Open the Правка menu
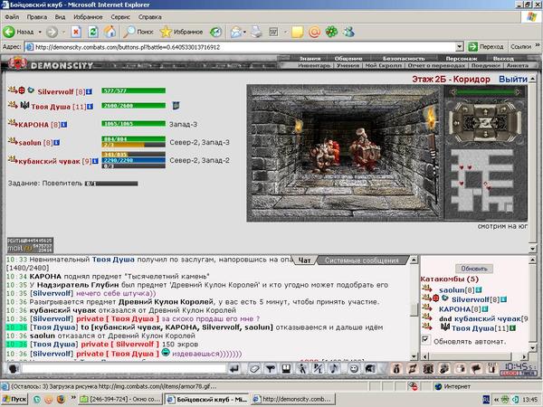The height and width of the screenshot is (407, 543). coord(37,17)
